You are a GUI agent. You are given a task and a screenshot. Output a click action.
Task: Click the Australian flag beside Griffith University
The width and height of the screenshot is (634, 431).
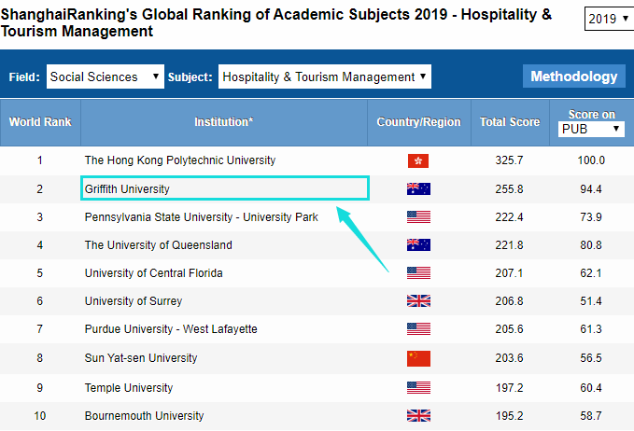[x=418, y=189]
